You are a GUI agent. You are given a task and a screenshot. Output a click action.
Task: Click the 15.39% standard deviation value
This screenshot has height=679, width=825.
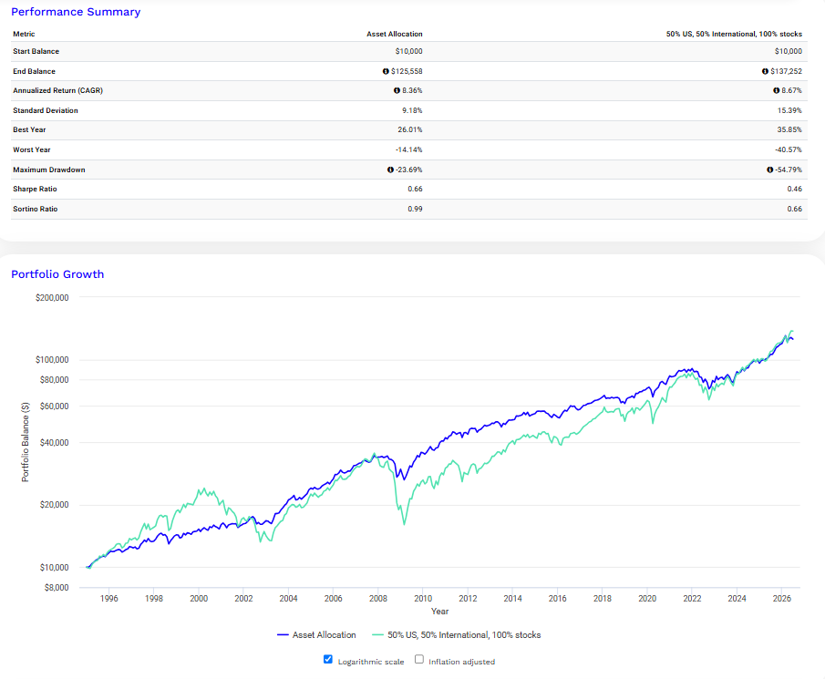pyautogui.click(x=789, y=110)
